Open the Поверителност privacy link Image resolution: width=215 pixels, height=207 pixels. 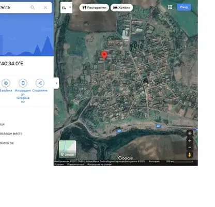pyautogui.click(x=75, y=165)
